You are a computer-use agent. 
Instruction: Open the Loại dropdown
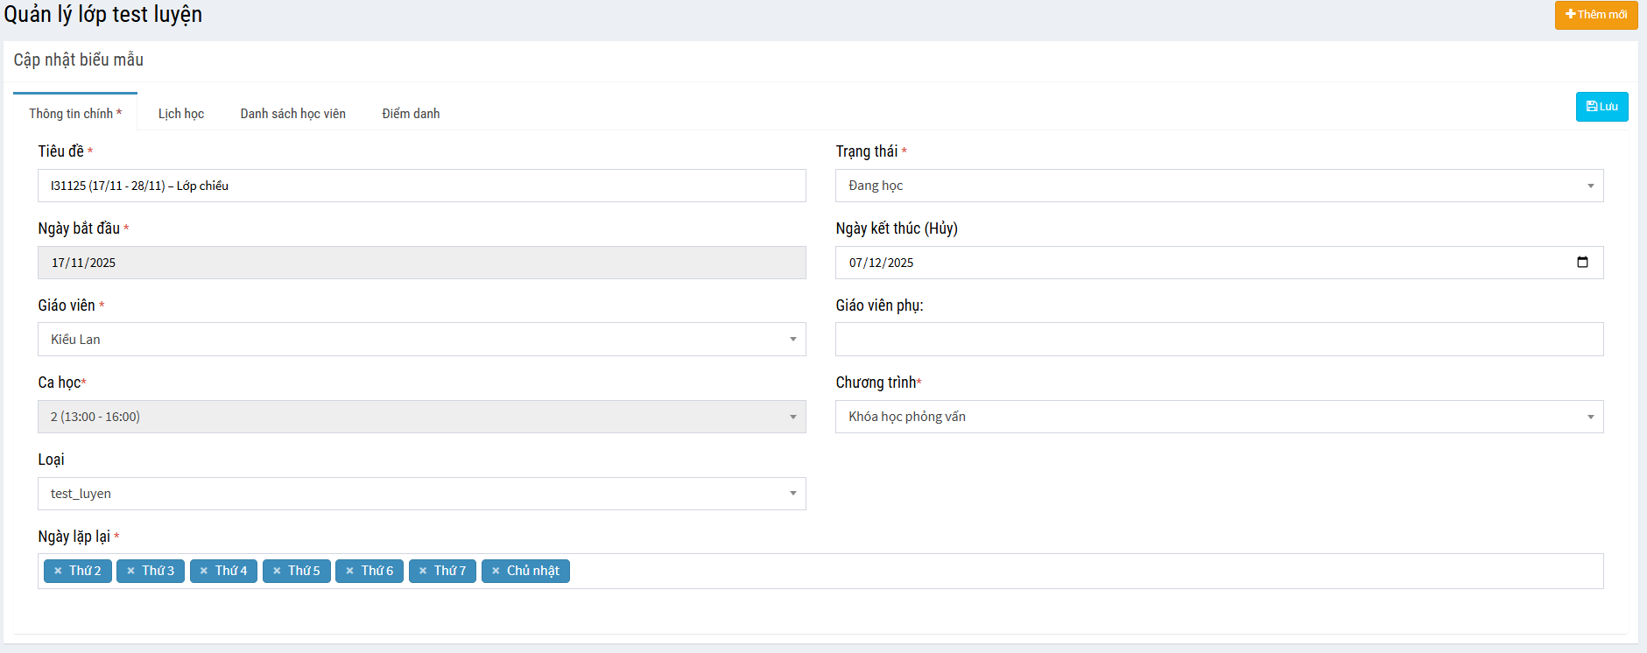pyautogui.click(x=421, y=494)
